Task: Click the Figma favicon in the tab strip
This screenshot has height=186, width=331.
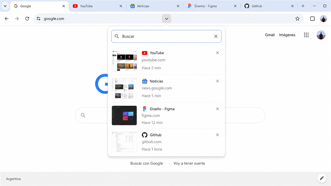Action: coord(189,6)
